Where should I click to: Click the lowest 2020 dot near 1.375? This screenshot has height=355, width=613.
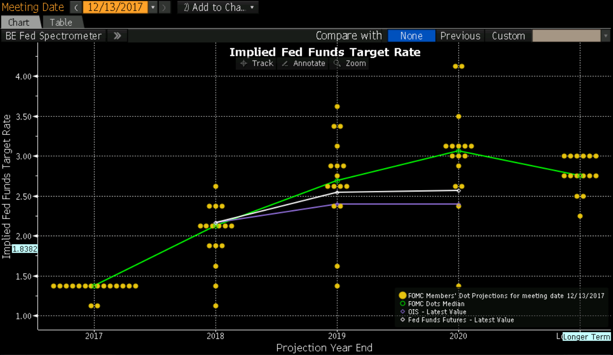point(458,286)
